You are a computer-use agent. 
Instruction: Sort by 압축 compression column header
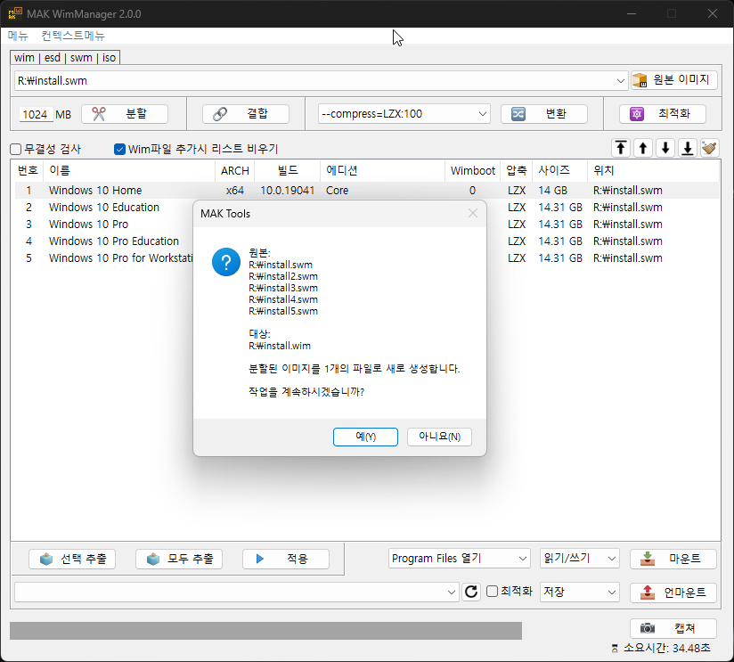(x=517, y=170)
